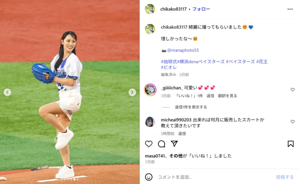This screenshot has width=299, height=184.
Task: Reply to micheal990203's comment with 返信
Action: [x=182, y=134]
